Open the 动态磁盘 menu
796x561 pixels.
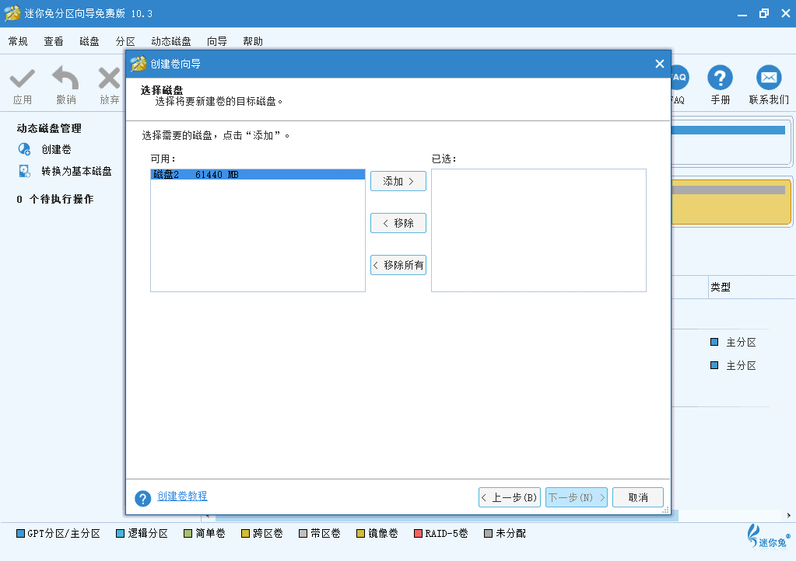click(171, 41)
